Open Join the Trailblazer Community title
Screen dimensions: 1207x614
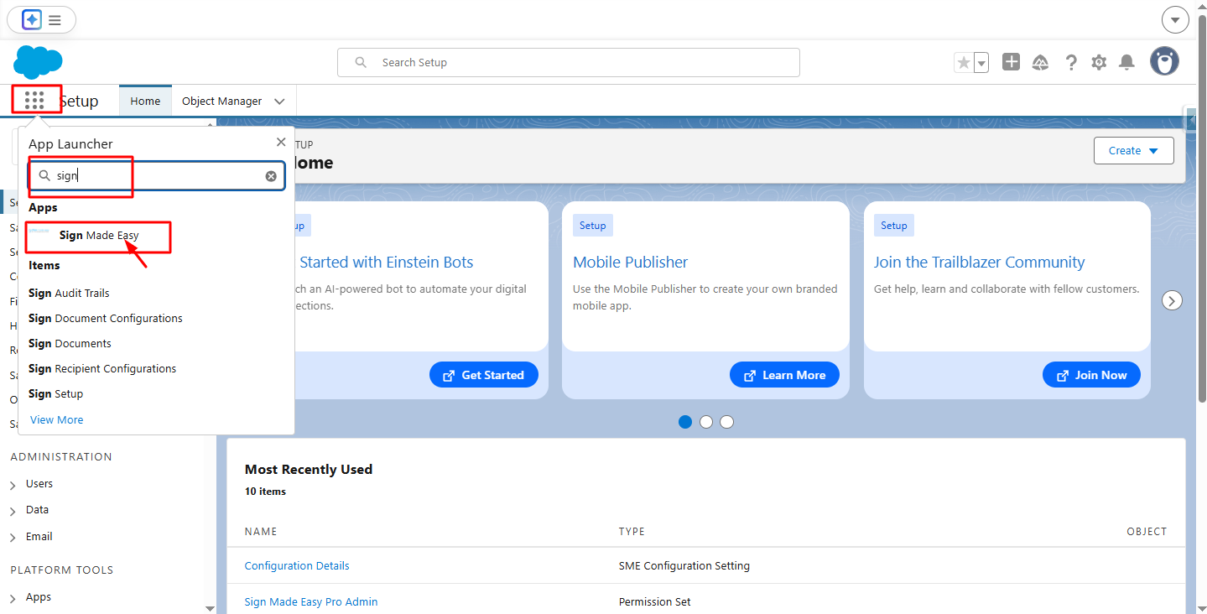click(980, 262)
